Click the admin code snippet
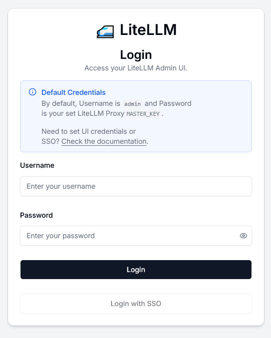Screen dimensions: 271x338 [132, 104]
